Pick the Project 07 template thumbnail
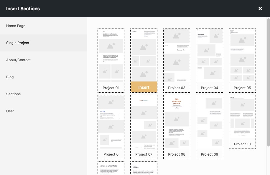The height and width of the screenshot is (175, 270). 144,127
